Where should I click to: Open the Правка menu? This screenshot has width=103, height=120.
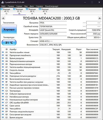pyautogui.click(x=11, y=6)
